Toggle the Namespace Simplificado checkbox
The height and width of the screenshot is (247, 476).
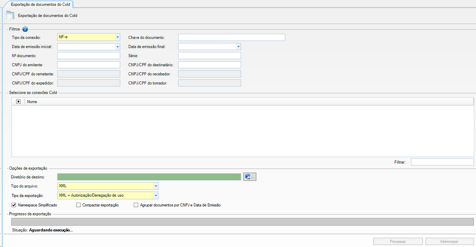14,205
